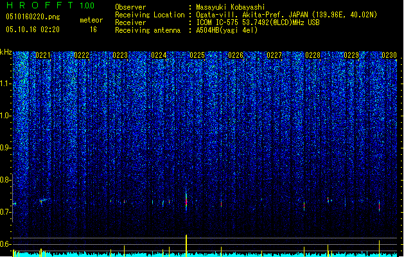This screenshot has height=257, width=404.
Task: Click the 0229 time marker
Action: point(351,55)
